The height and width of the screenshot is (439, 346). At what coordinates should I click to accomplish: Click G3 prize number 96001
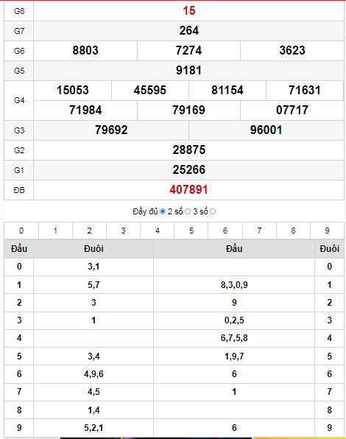click(x=266, y=130)
